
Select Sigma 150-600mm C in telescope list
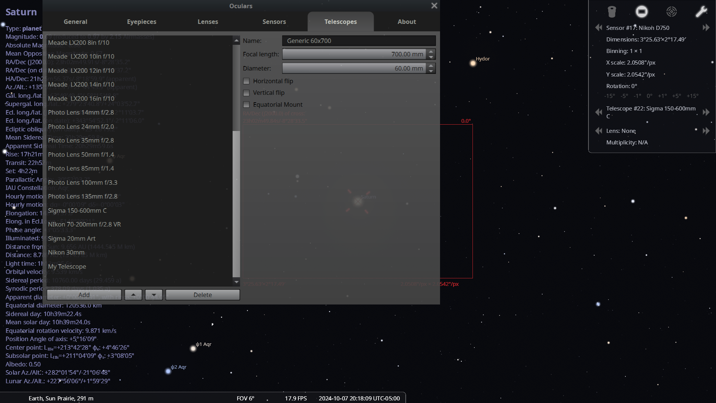[77, 210]
